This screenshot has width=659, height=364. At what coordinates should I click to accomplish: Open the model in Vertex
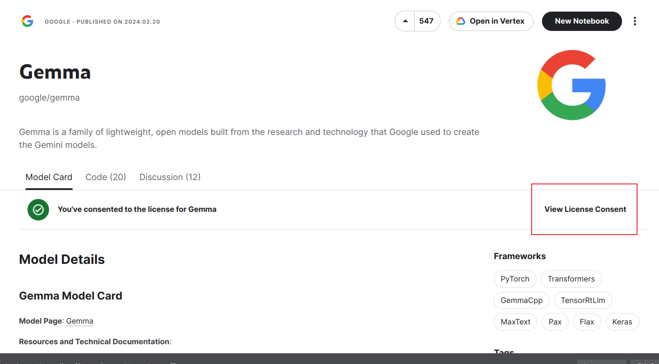pyautogui.click(x=491, y=21)
